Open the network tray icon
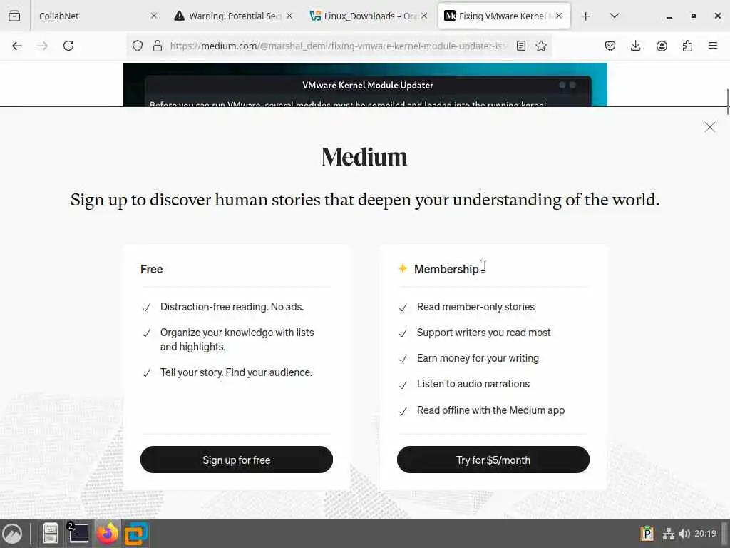The image size is (730, 548). tap(668, 534)
